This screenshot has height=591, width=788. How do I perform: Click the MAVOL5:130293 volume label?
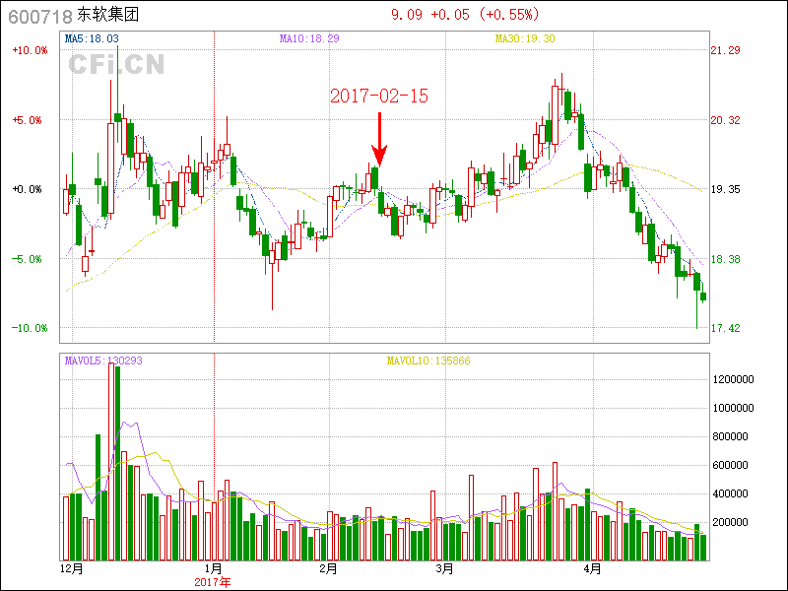point(103,361)
